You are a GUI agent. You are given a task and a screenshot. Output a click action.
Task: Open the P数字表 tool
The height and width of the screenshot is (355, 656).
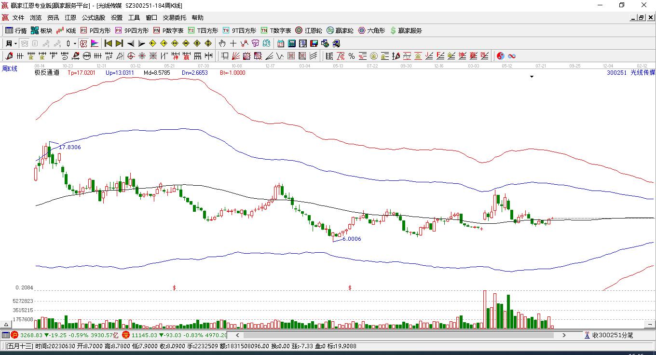(x=168, y=30)
